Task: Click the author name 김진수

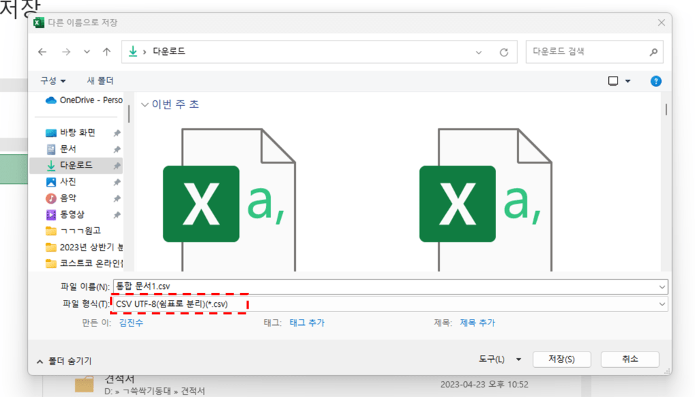Action: click(x=131, y=322)
